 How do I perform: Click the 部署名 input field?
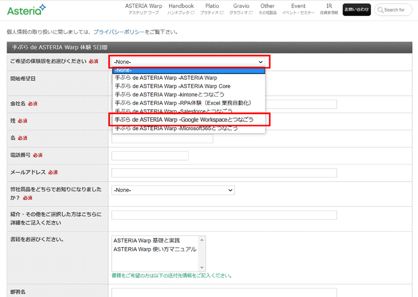coord(224,293)
